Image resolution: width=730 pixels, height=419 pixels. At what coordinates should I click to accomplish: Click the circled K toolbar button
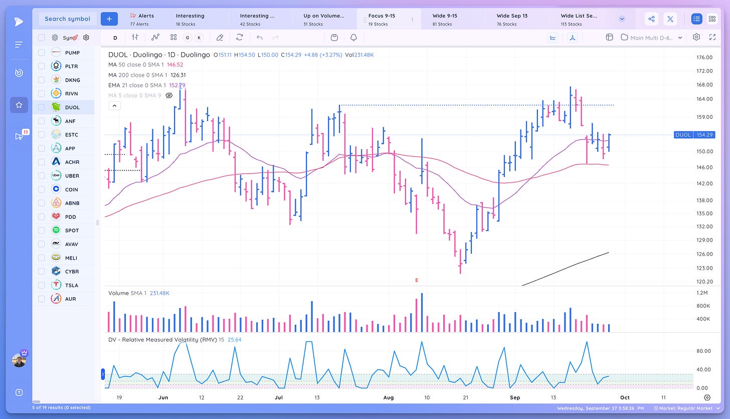click(x=199, y=38)
